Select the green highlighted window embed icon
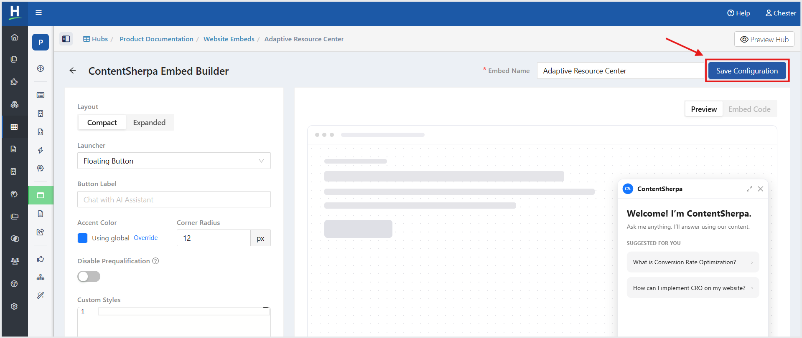802x338 pixels. click(x=41, y=195)
